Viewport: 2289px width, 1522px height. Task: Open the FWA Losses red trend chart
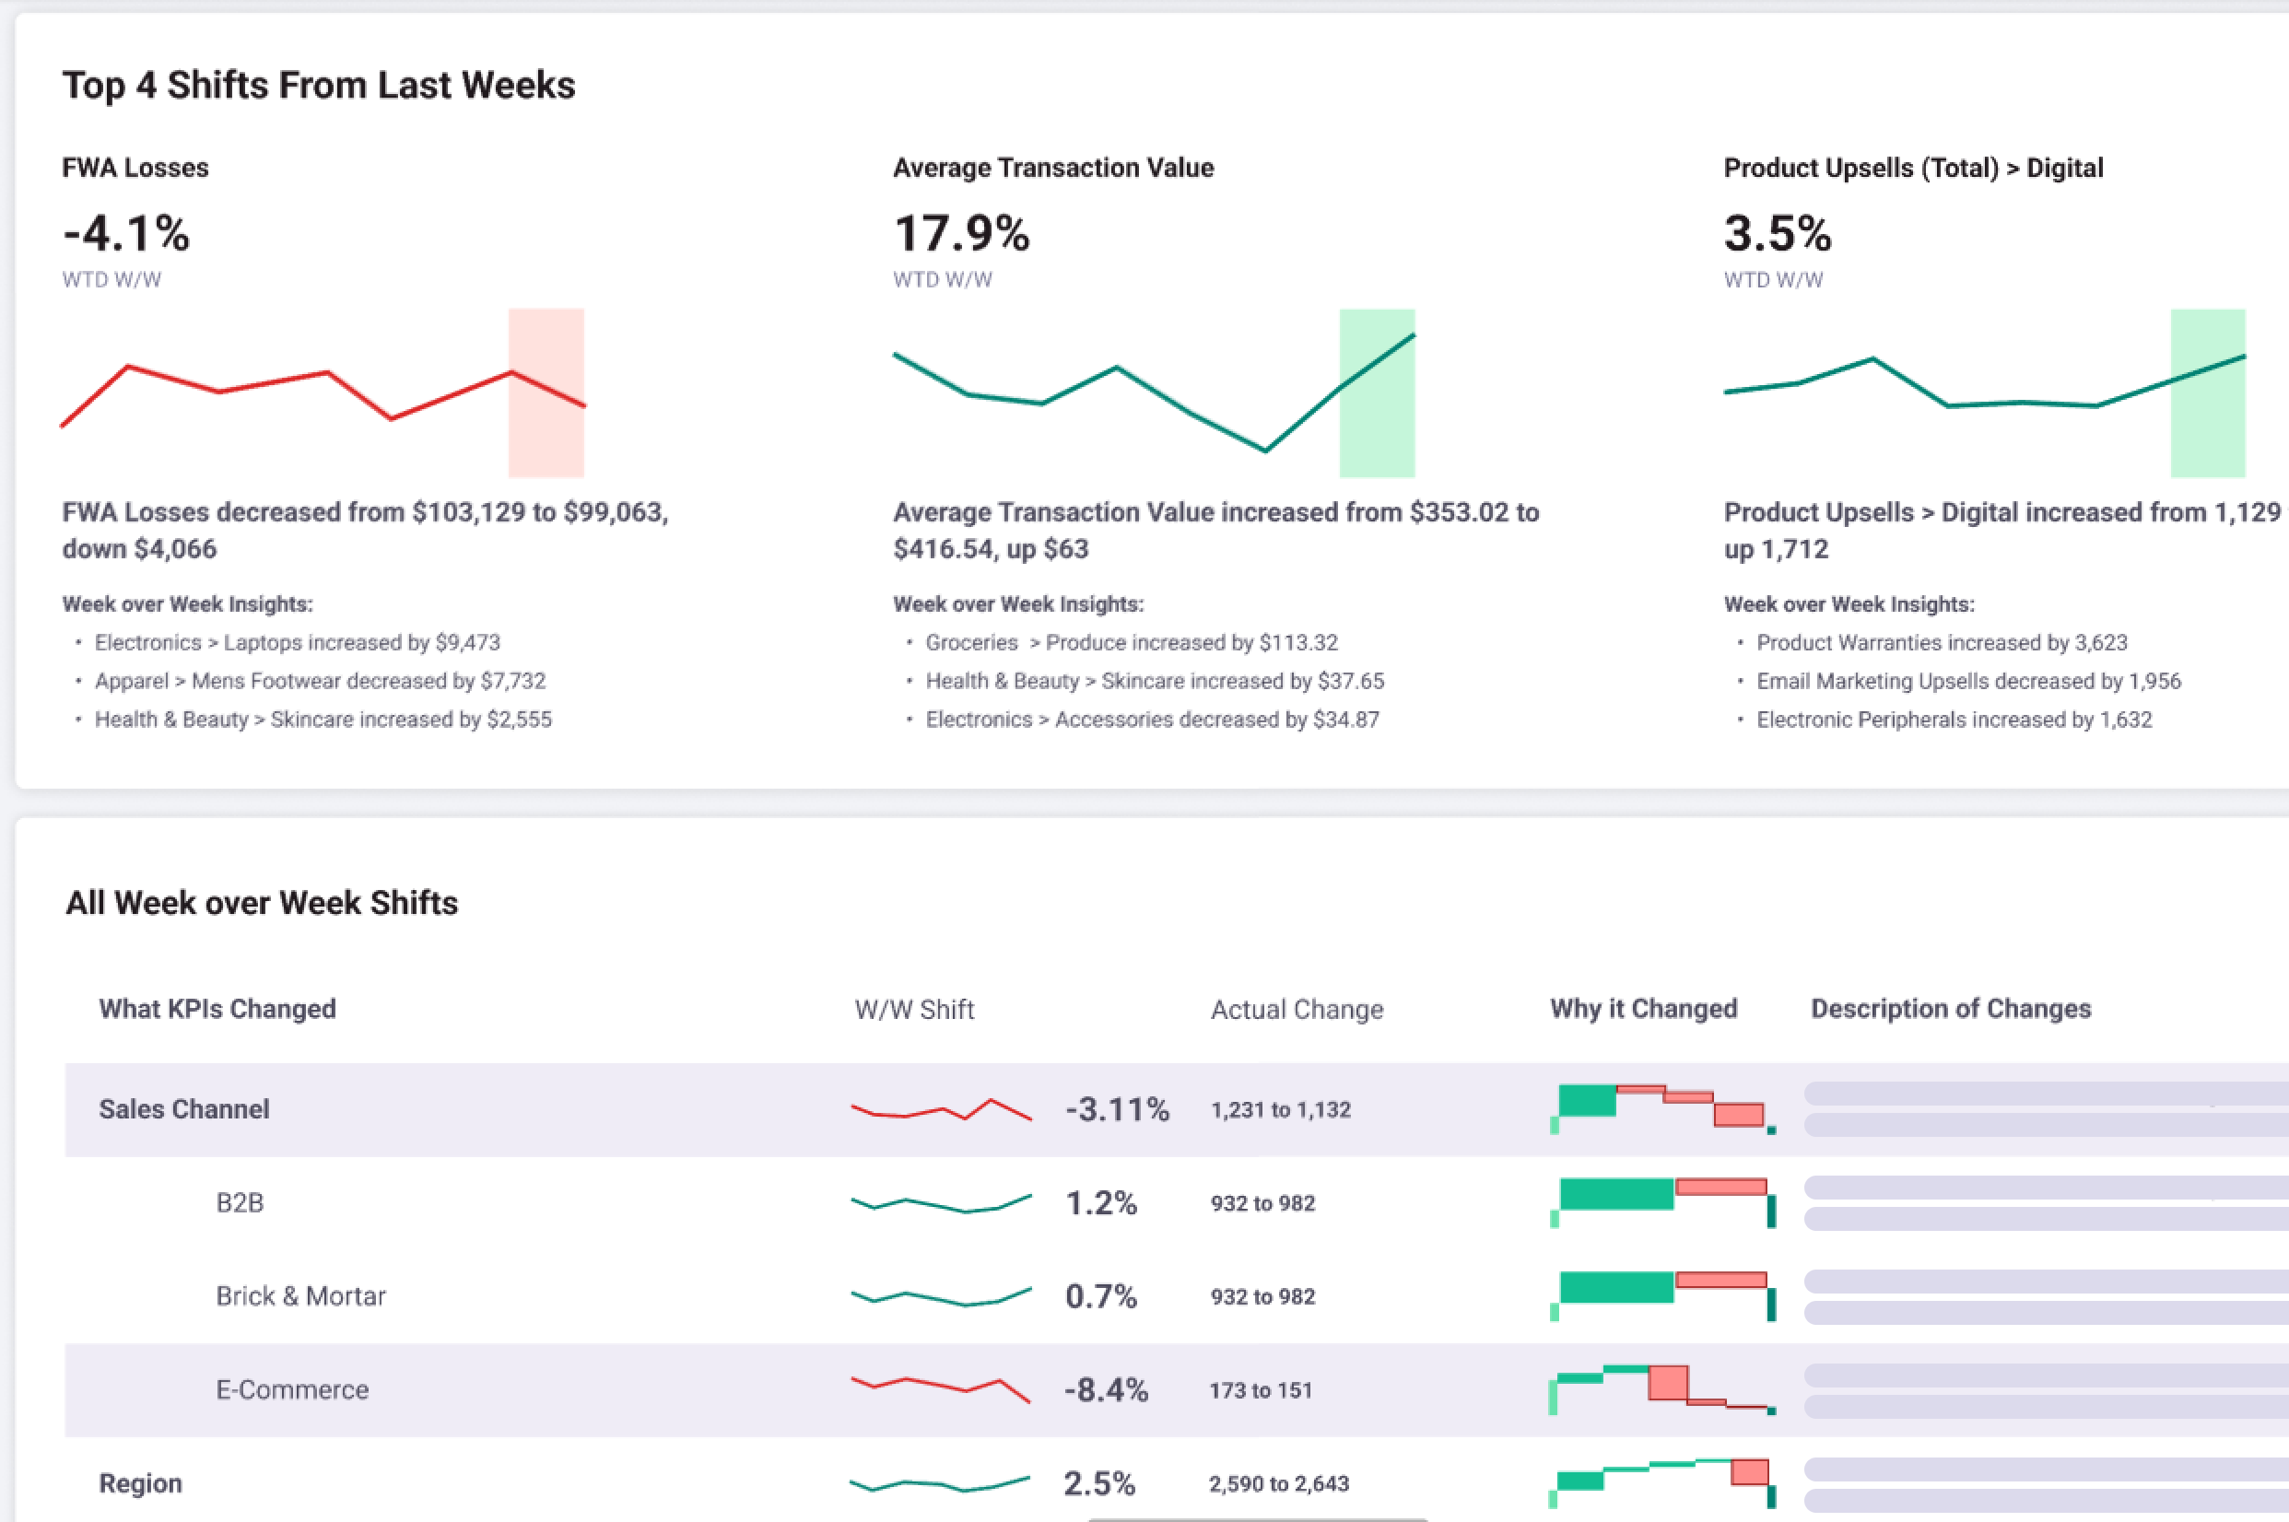323,393
